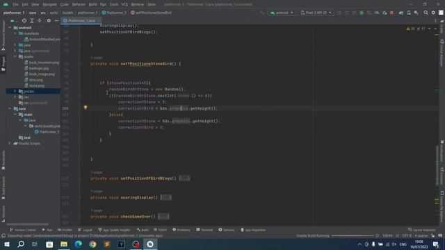Screen dimensions: 445x250
Task: Click the lightbulb quick-fix icon in gutter
Action: [x=86, y=108]
